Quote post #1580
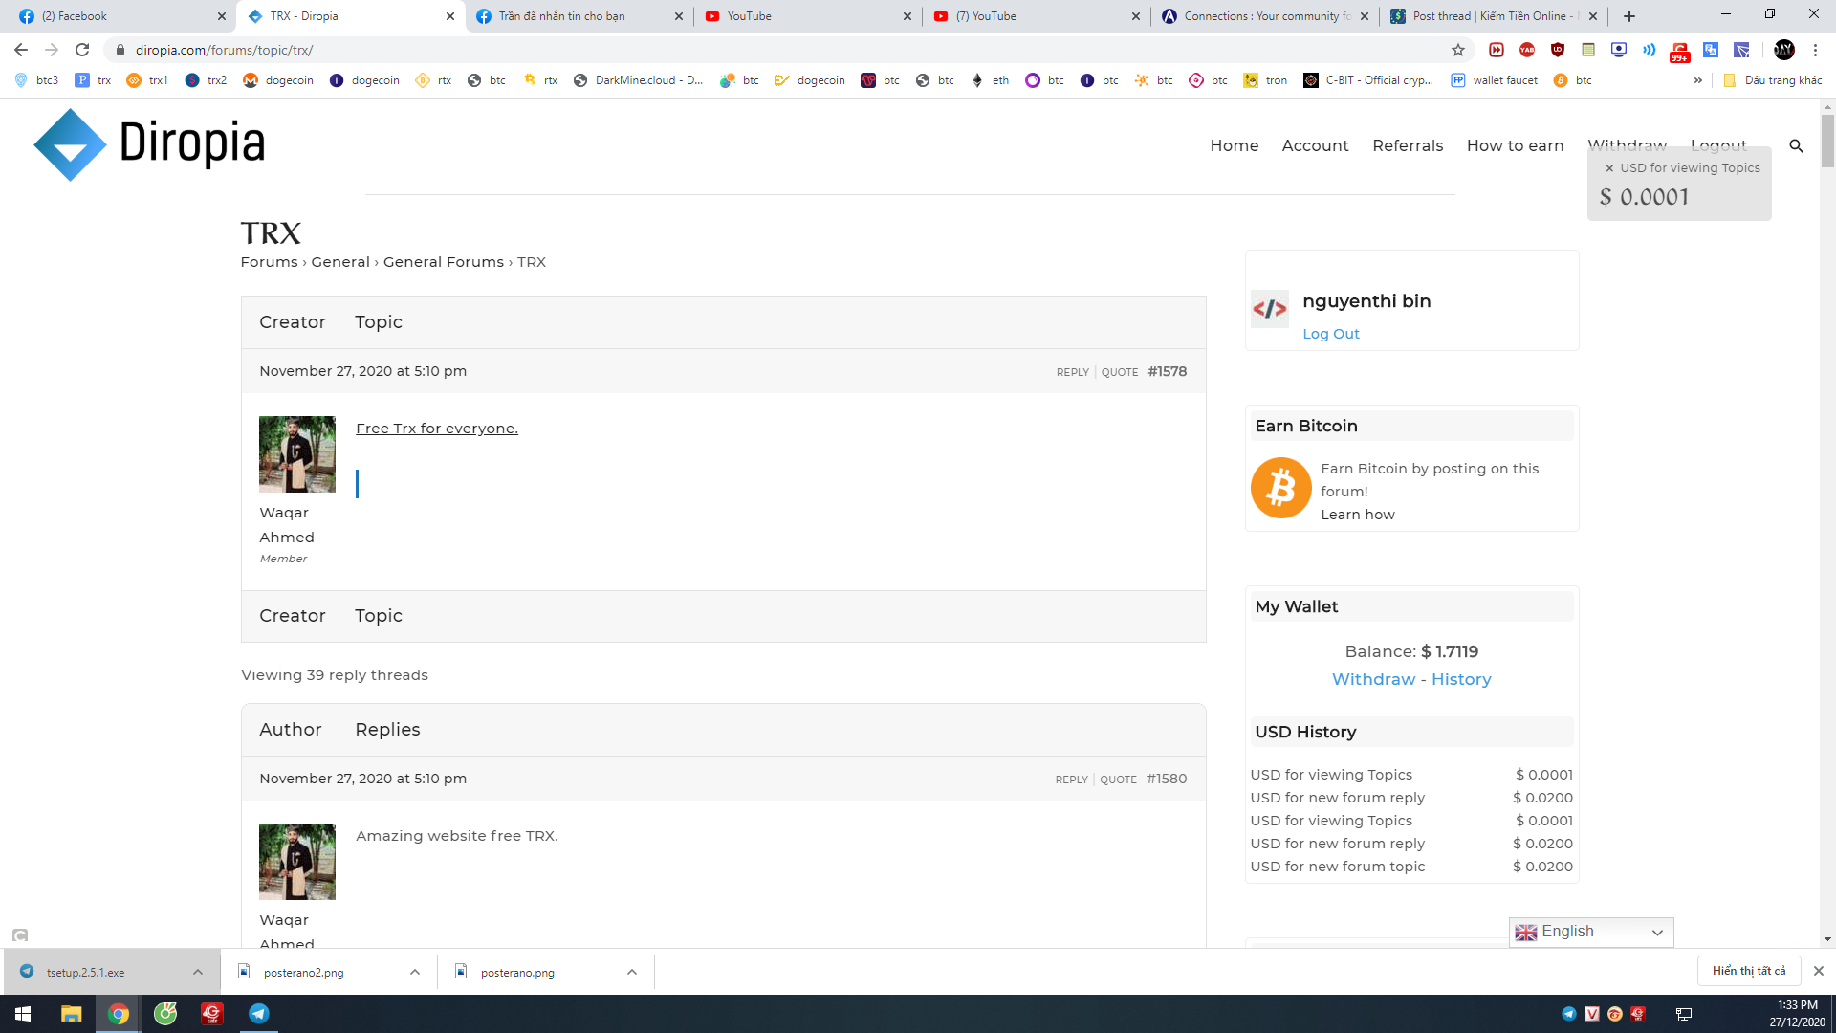Viewport: 1836px width, 1033px height. pyautogui.click(x=1118, y=780)
